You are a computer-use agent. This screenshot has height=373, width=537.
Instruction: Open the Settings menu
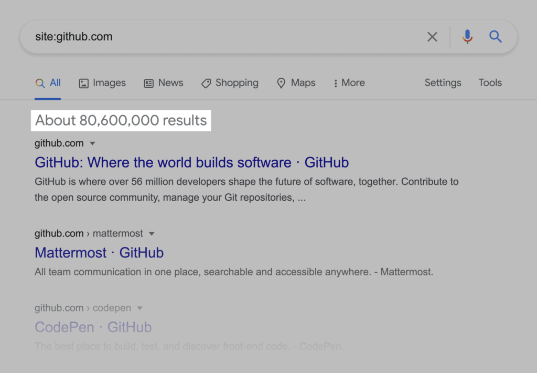[442, 82]
